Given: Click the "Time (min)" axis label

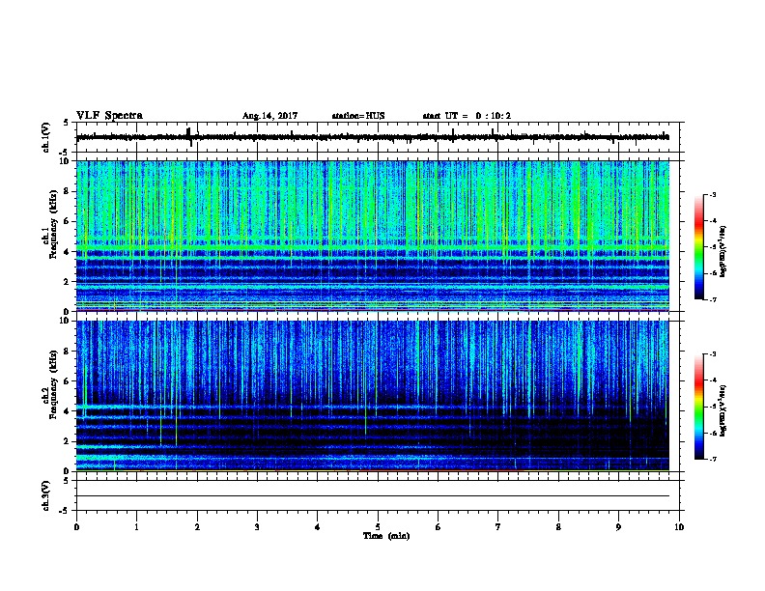Looking at the screenshot, I should pyautogui.click(x=386, y=536).
